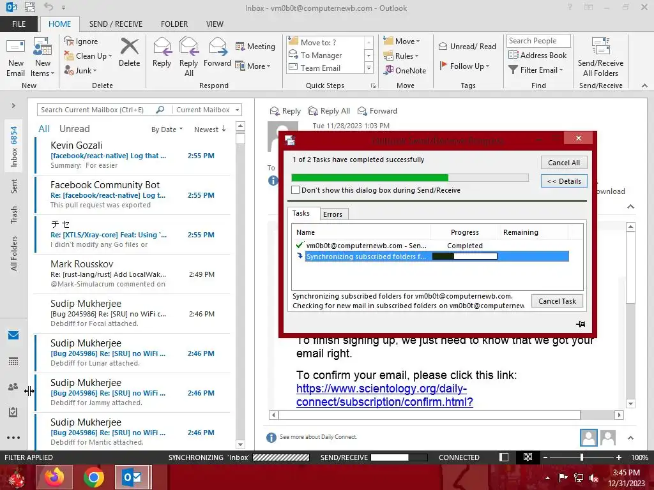Image resolution: width=654 pixels, height=490 pixels.
Task: Switch to the VIEW tab
Action: pyautogui.click(x=215, y=24)
